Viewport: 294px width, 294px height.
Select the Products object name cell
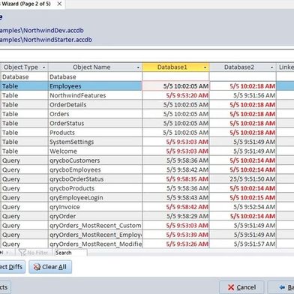[x=95, y=133]
